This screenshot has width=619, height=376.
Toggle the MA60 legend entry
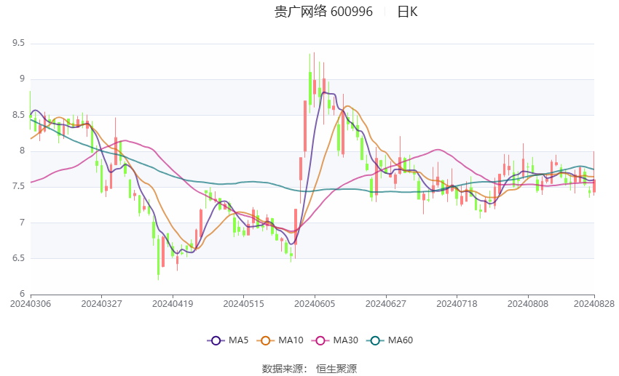390,340
